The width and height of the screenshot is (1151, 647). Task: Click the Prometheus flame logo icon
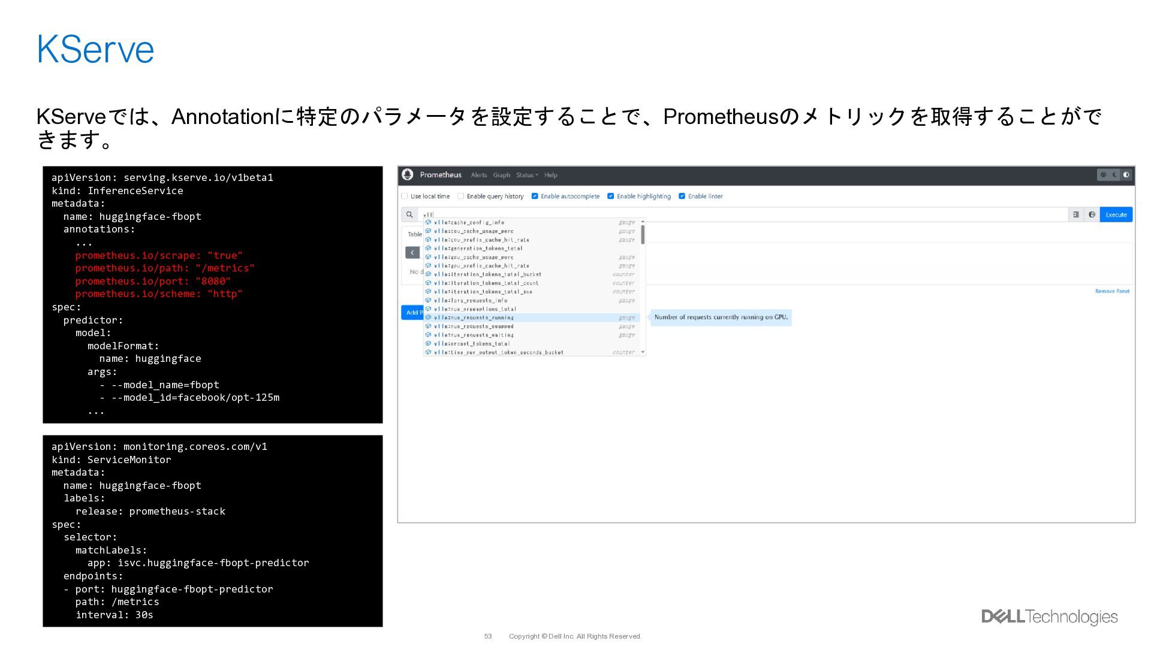click(408, 175)
